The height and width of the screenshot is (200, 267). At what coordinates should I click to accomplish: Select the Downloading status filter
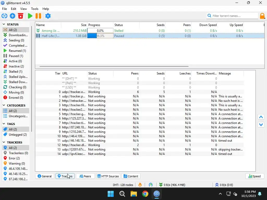click(x=16, y=35)
